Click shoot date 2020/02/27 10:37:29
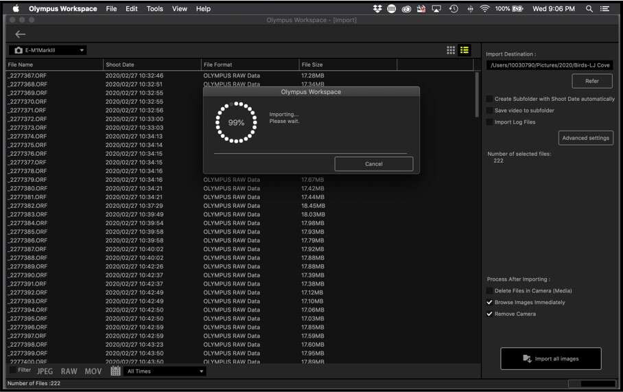Viewport: 623px width, 392px height. click(x=134, y=206)
